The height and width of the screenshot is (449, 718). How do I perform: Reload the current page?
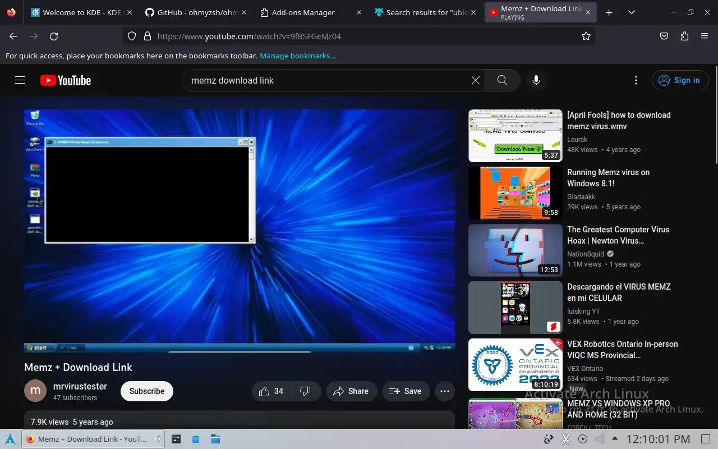pos(54,36)
